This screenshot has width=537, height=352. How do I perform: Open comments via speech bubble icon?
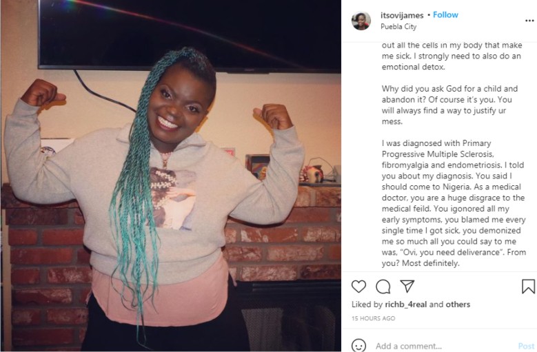[383, 287]
